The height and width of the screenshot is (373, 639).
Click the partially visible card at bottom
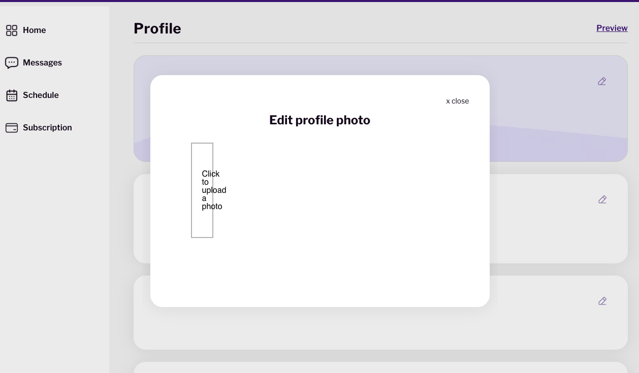coord(380,367)
